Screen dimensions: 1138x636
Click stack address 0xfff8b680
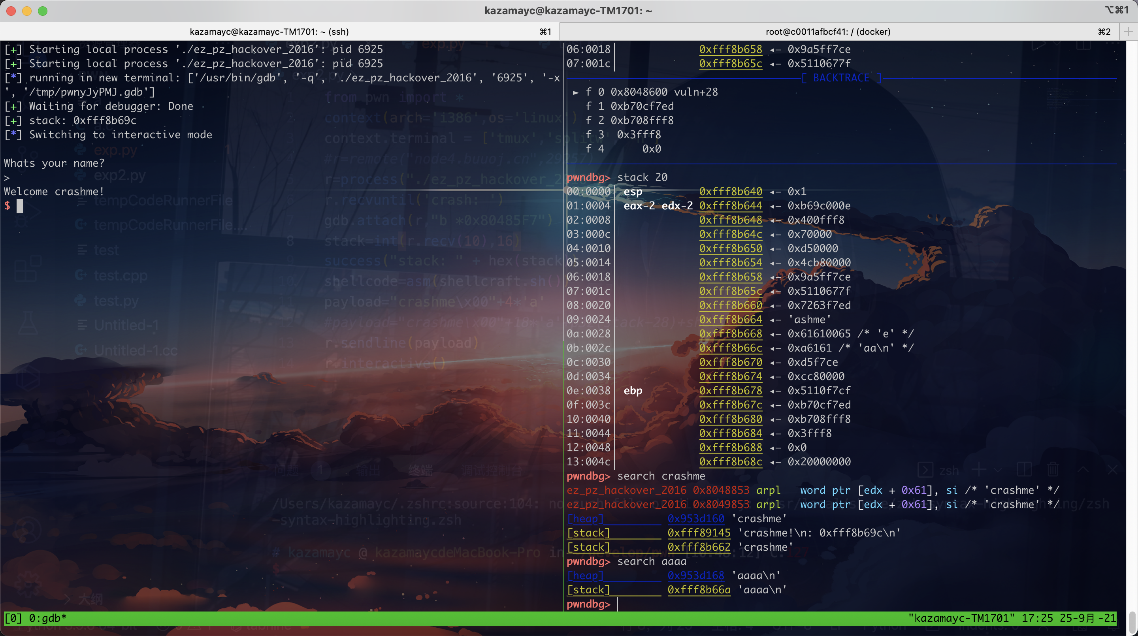tap(731, 419)
